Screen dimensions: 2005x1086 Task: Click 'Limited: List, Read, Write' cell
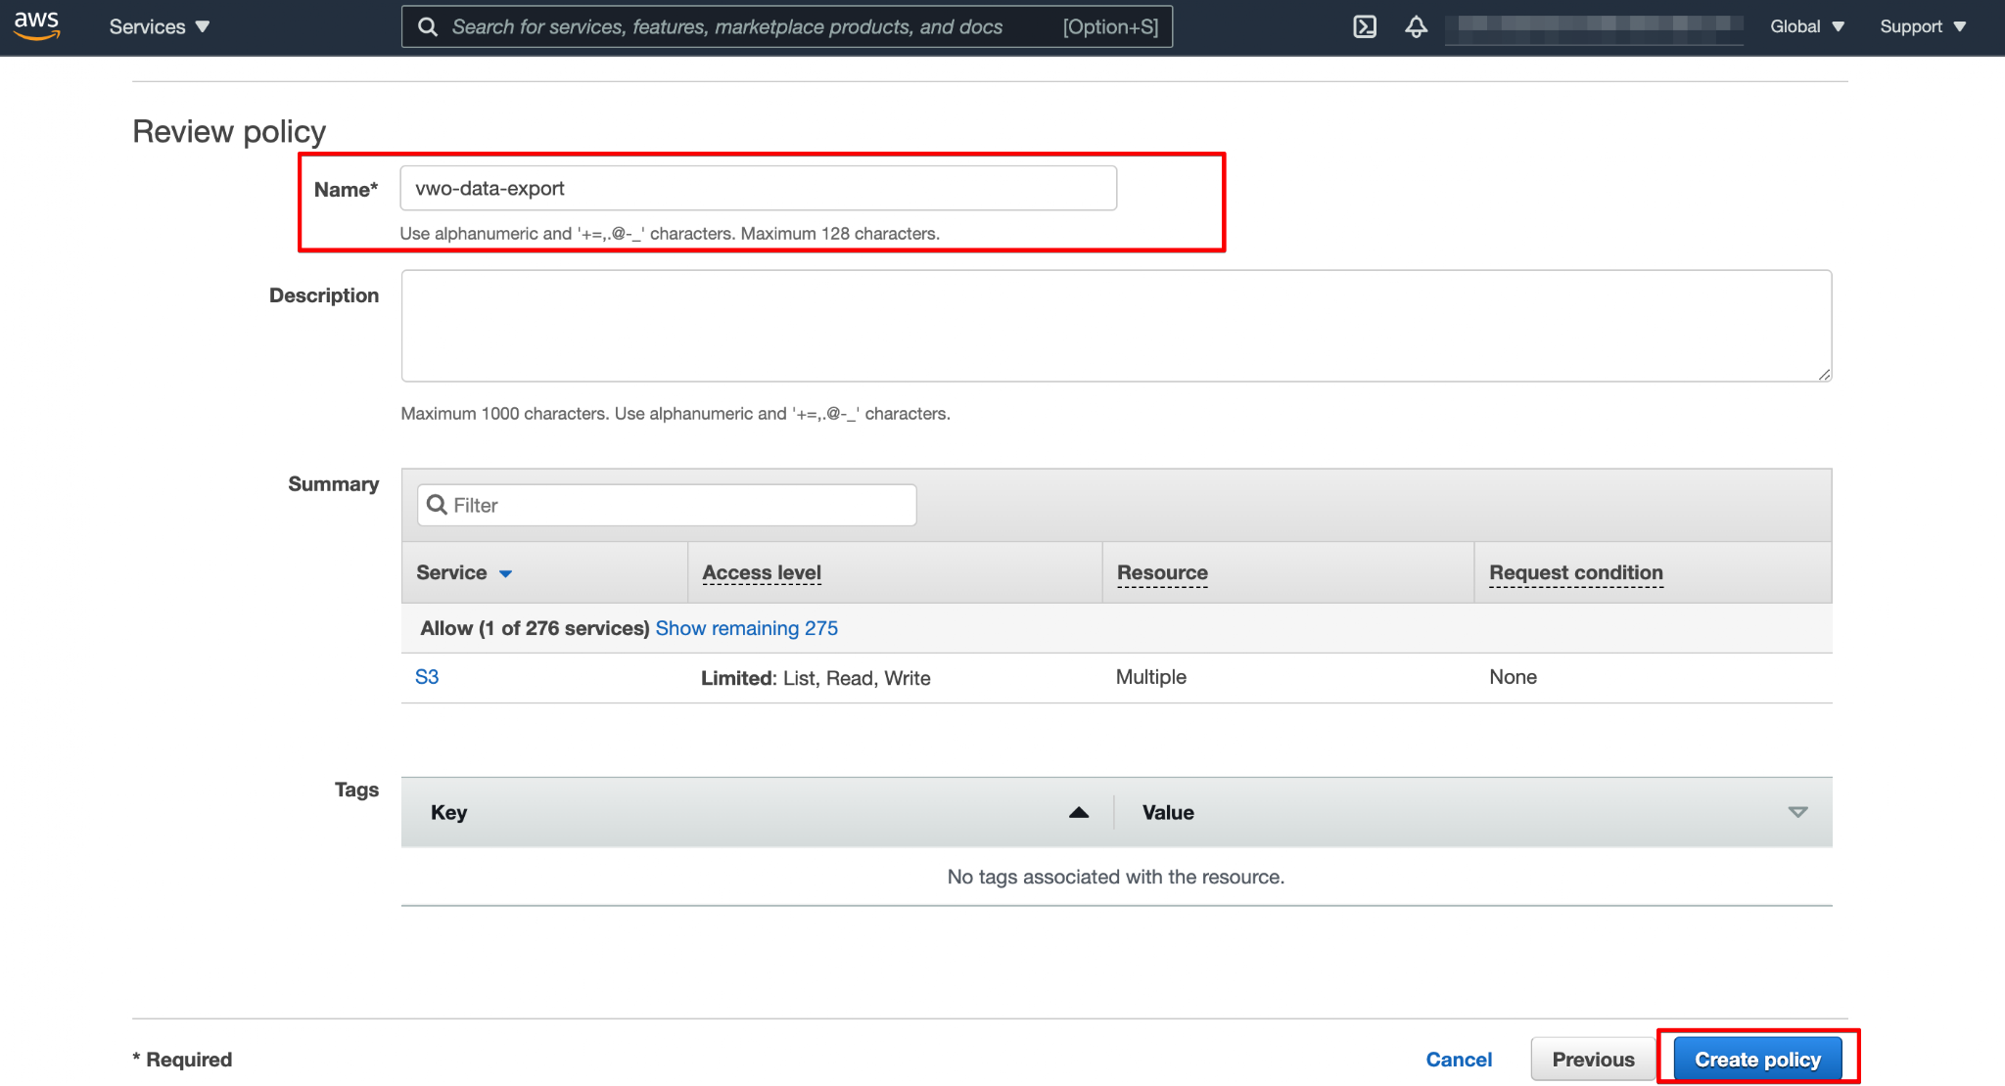click(x=816, y=678)
